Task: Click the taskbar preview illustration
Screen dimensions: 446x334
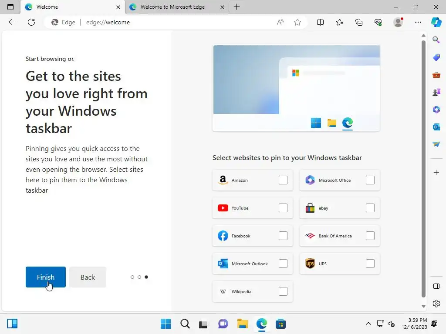Action: (x=296, y=88)
